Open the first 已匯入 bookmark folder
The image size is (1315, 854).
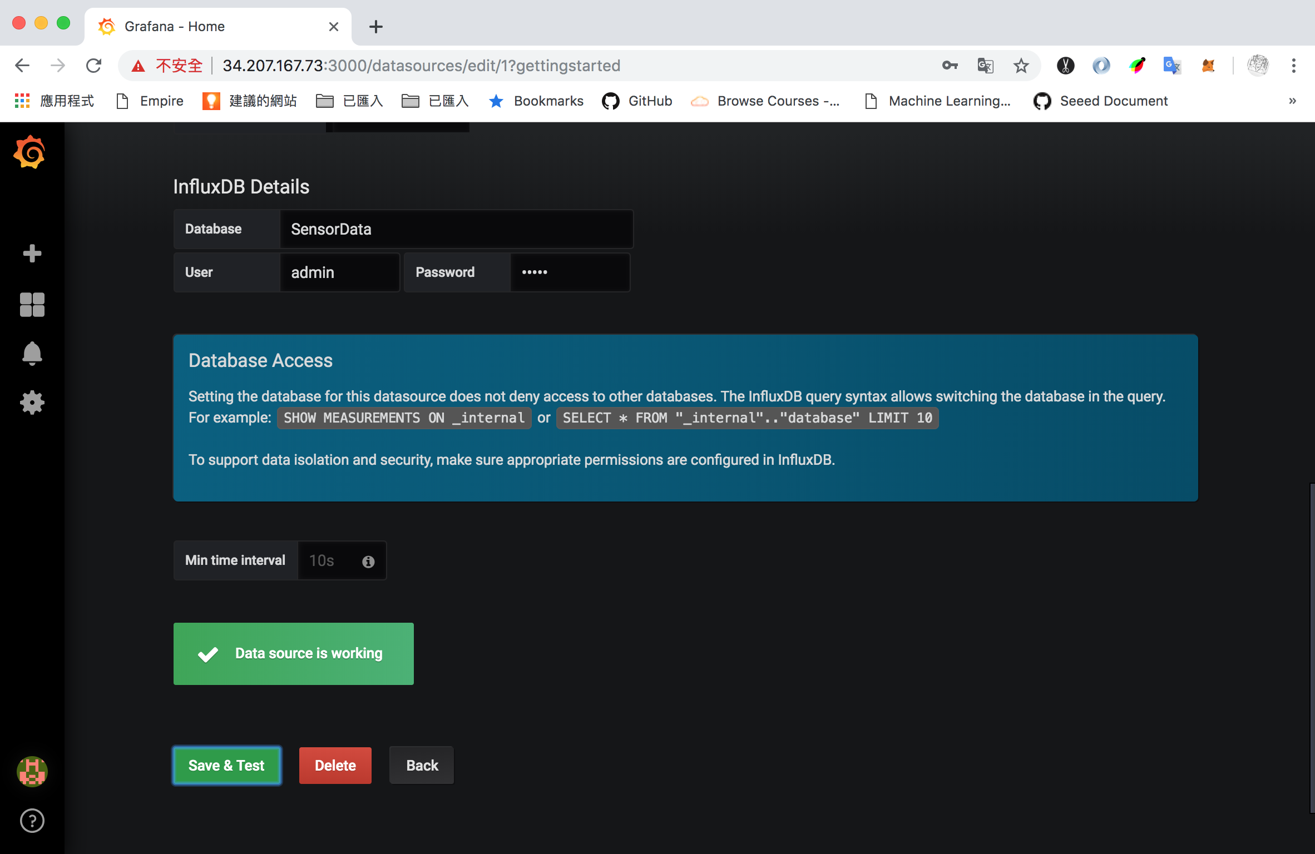[349, 101]
